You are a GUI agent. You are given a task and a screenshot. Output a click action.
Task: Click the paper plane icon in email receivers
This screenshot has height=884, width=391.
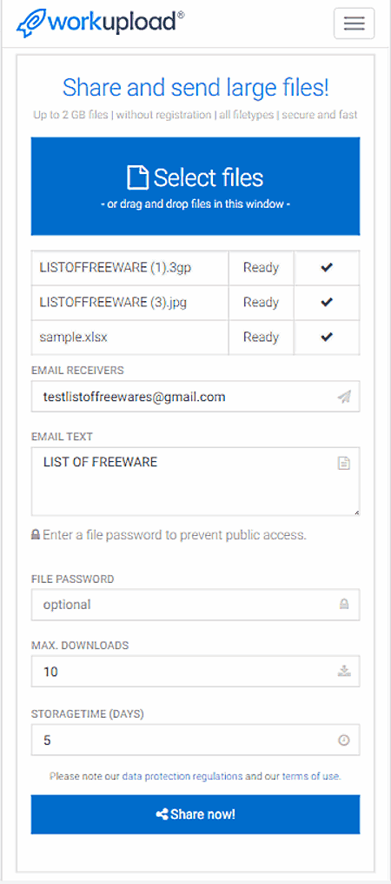(x=344, y=397)
